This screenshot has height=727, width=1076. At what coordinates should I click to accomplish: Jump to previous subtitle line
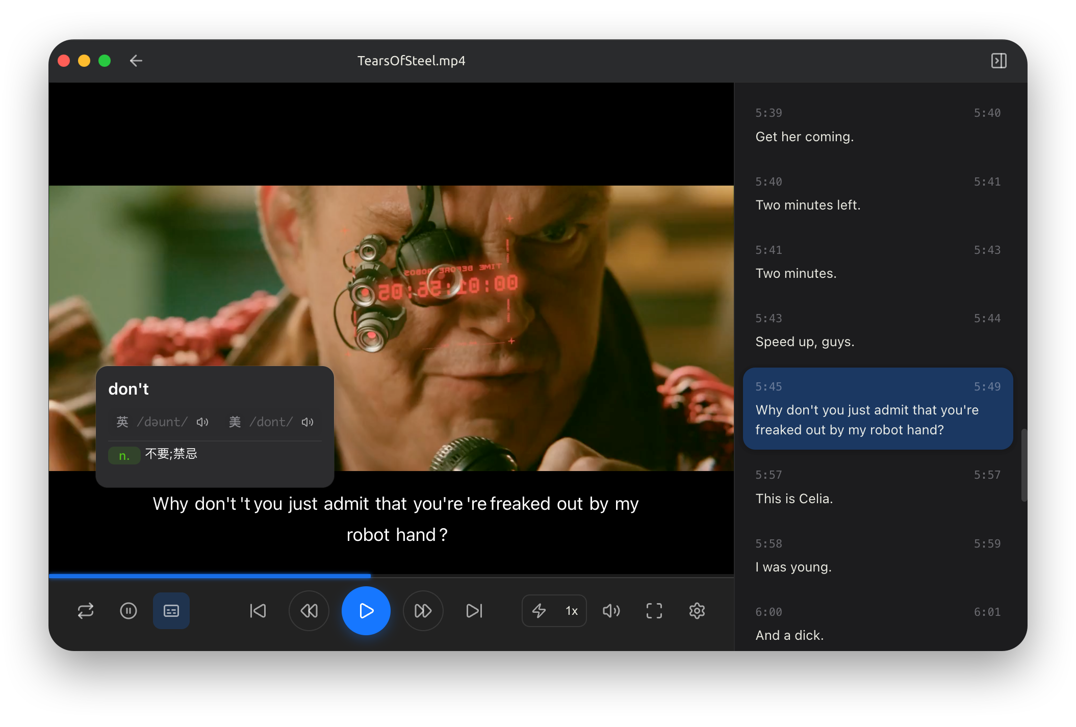pyautogui.click(x=258, y=610)
